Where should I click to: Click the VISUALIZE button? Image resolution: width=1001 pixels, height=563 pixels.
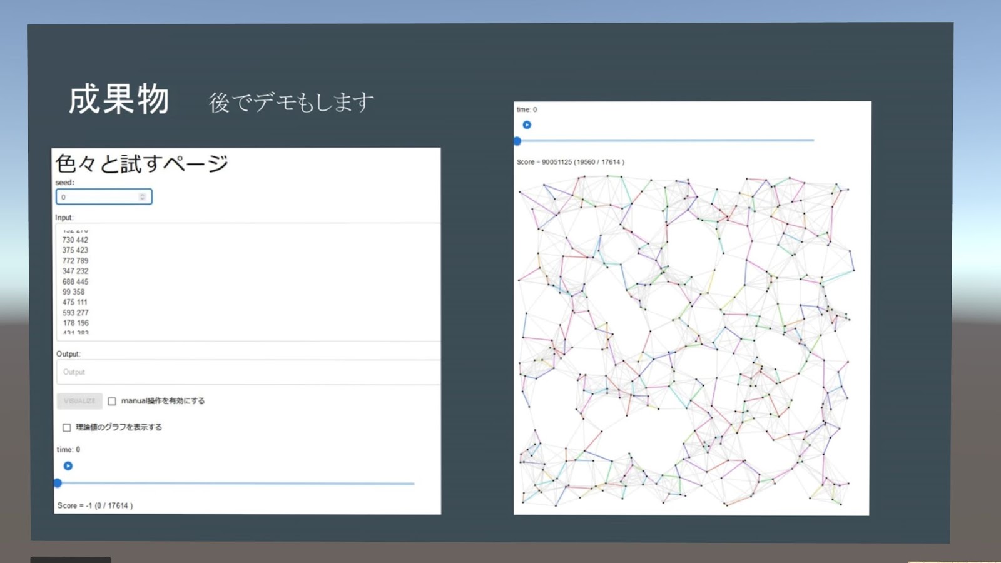tap(79, 401)
